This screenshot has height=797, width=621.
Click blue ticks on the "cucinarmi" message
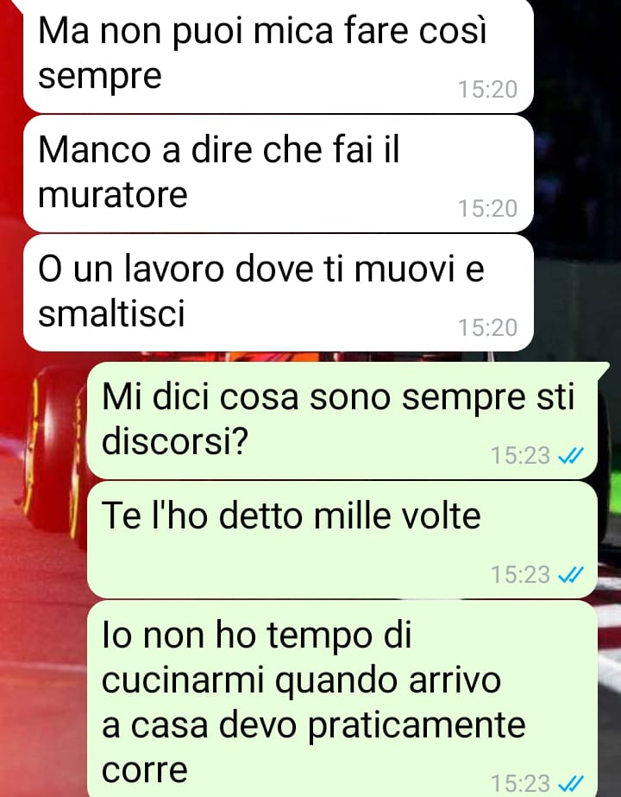coord(571,783)
